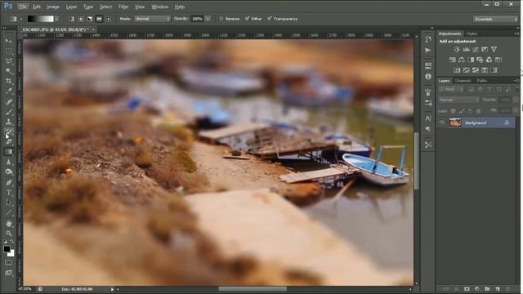Open the Character panel icon

(x=428, y=118)
